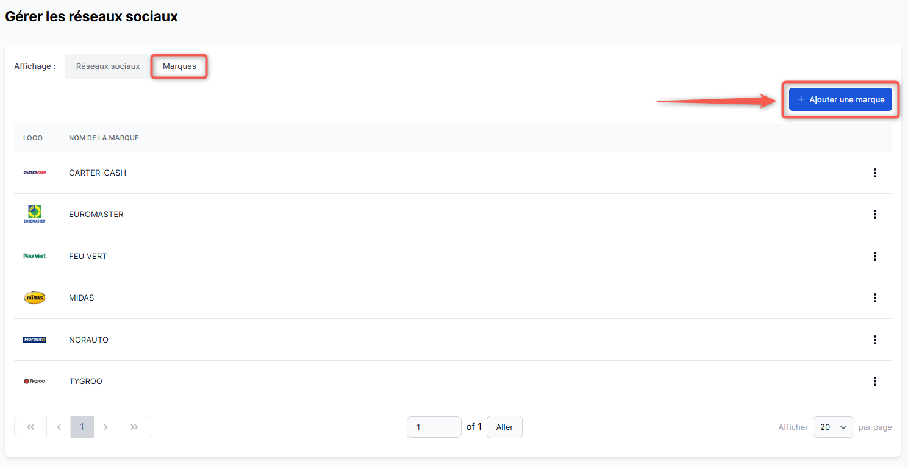Jump to last page with double-right arrow
This screenshot has width=908, height=467.
pos(134,427)
